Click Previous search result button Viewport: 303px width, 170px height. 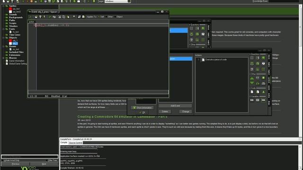click(16, 164)
